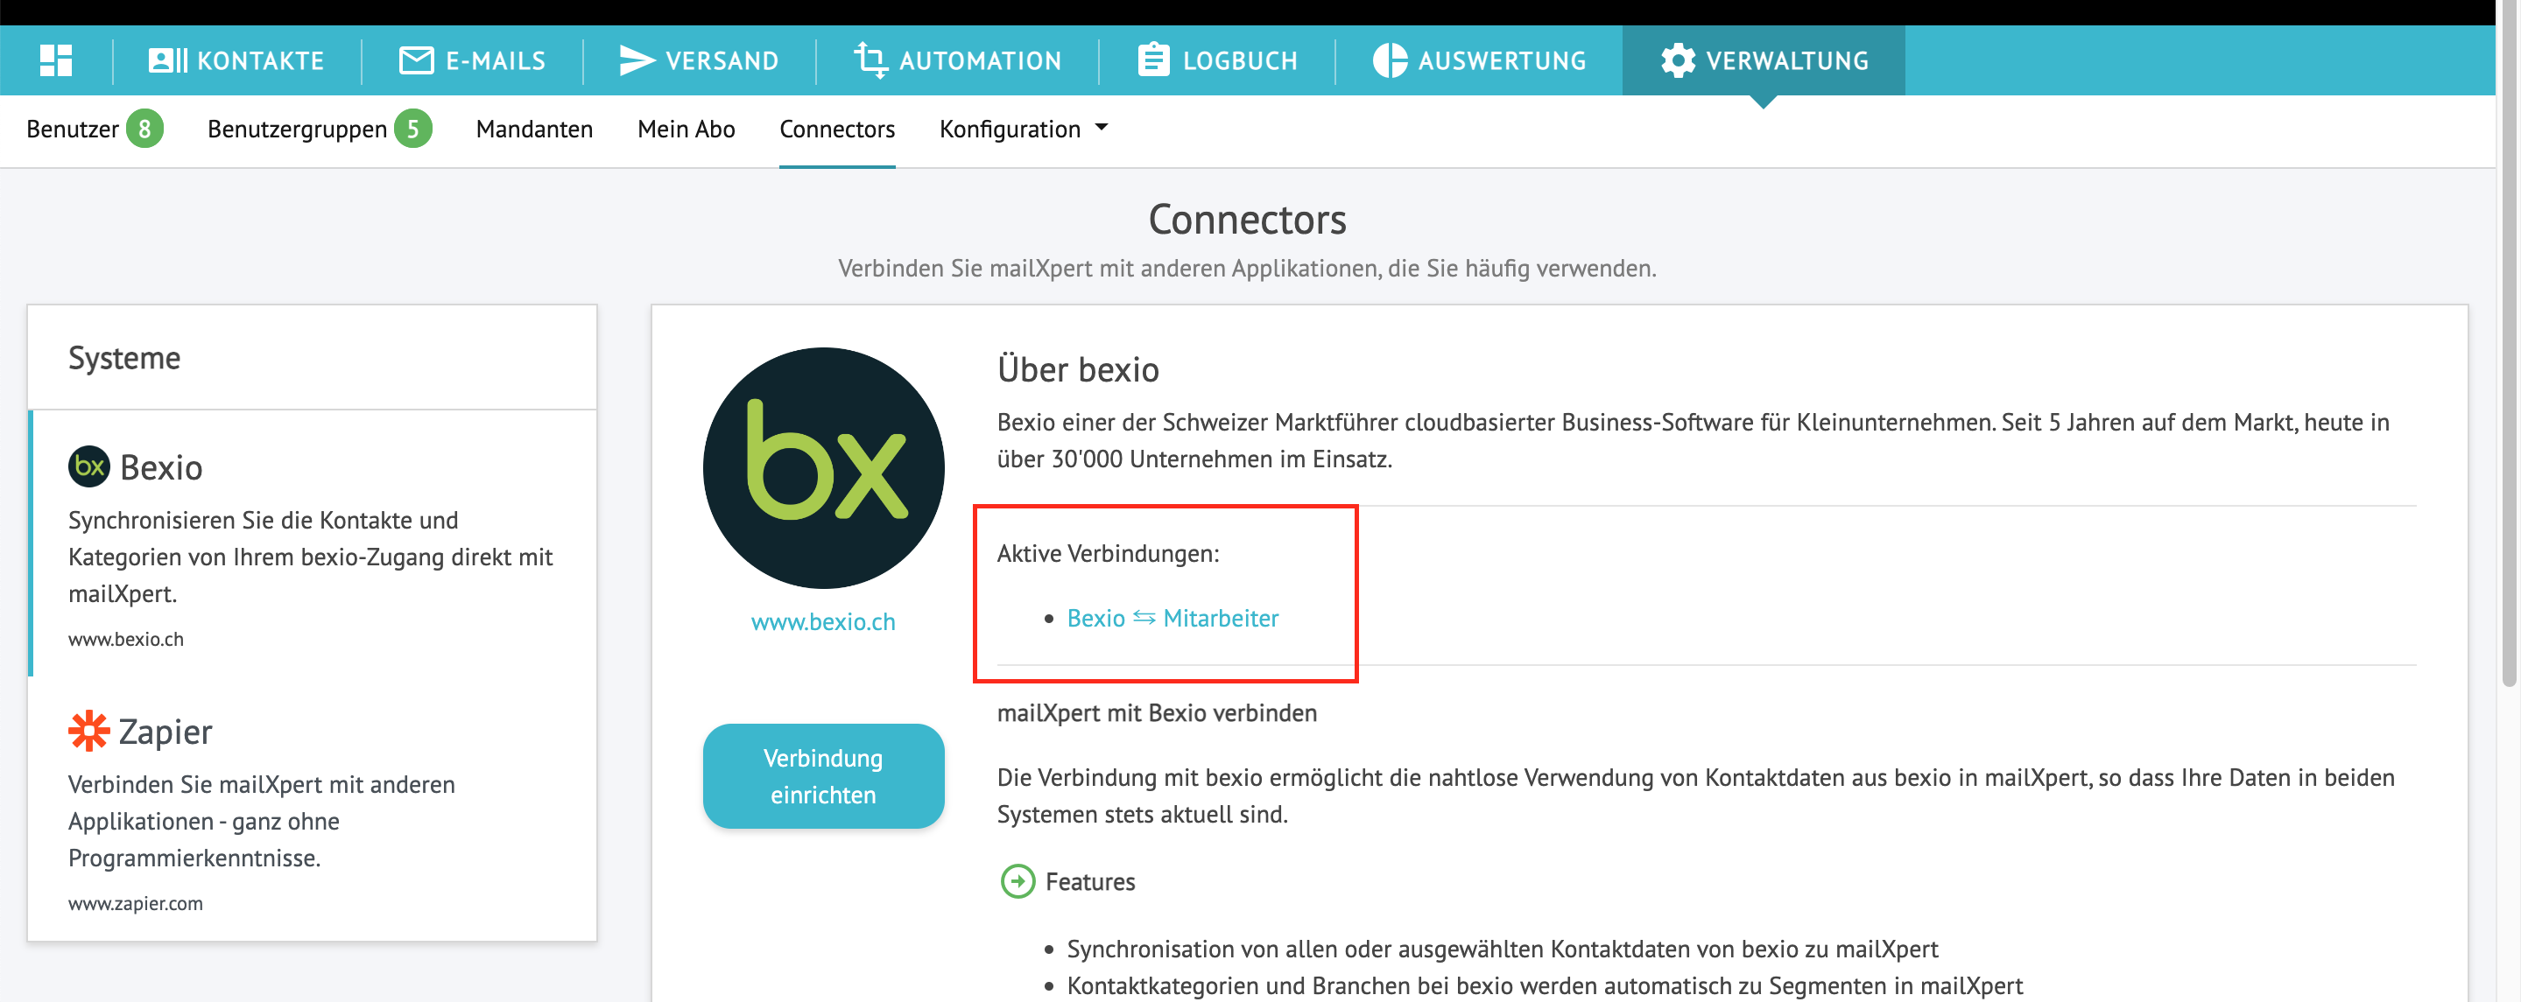Click the mailXpert mit Bexio verbinden text
Image resolution: width=2521 pixels, height=1002 pixels.
[x=1157, y=713]
